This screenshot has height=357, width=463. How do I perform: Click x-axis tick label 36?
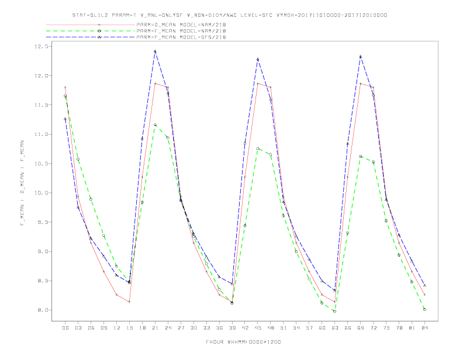pyautogui.click(x=219, y=328)
